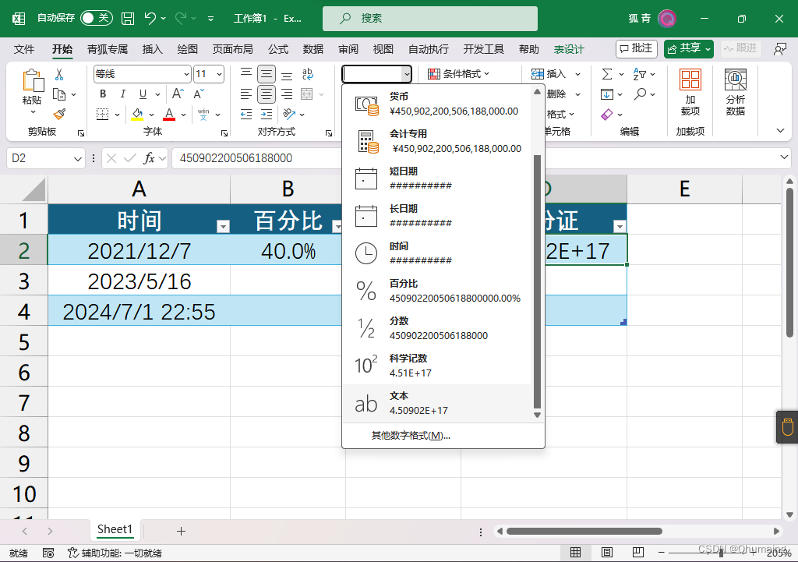798x562 pixels.
Task: Click the Clear eraser icon
Action: coord(606,115)
